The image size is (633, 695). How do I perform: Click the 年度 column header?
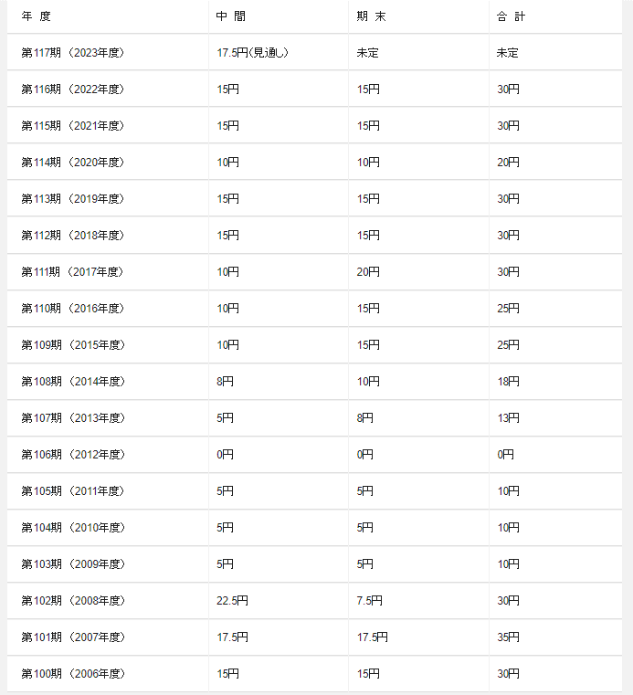36,16
